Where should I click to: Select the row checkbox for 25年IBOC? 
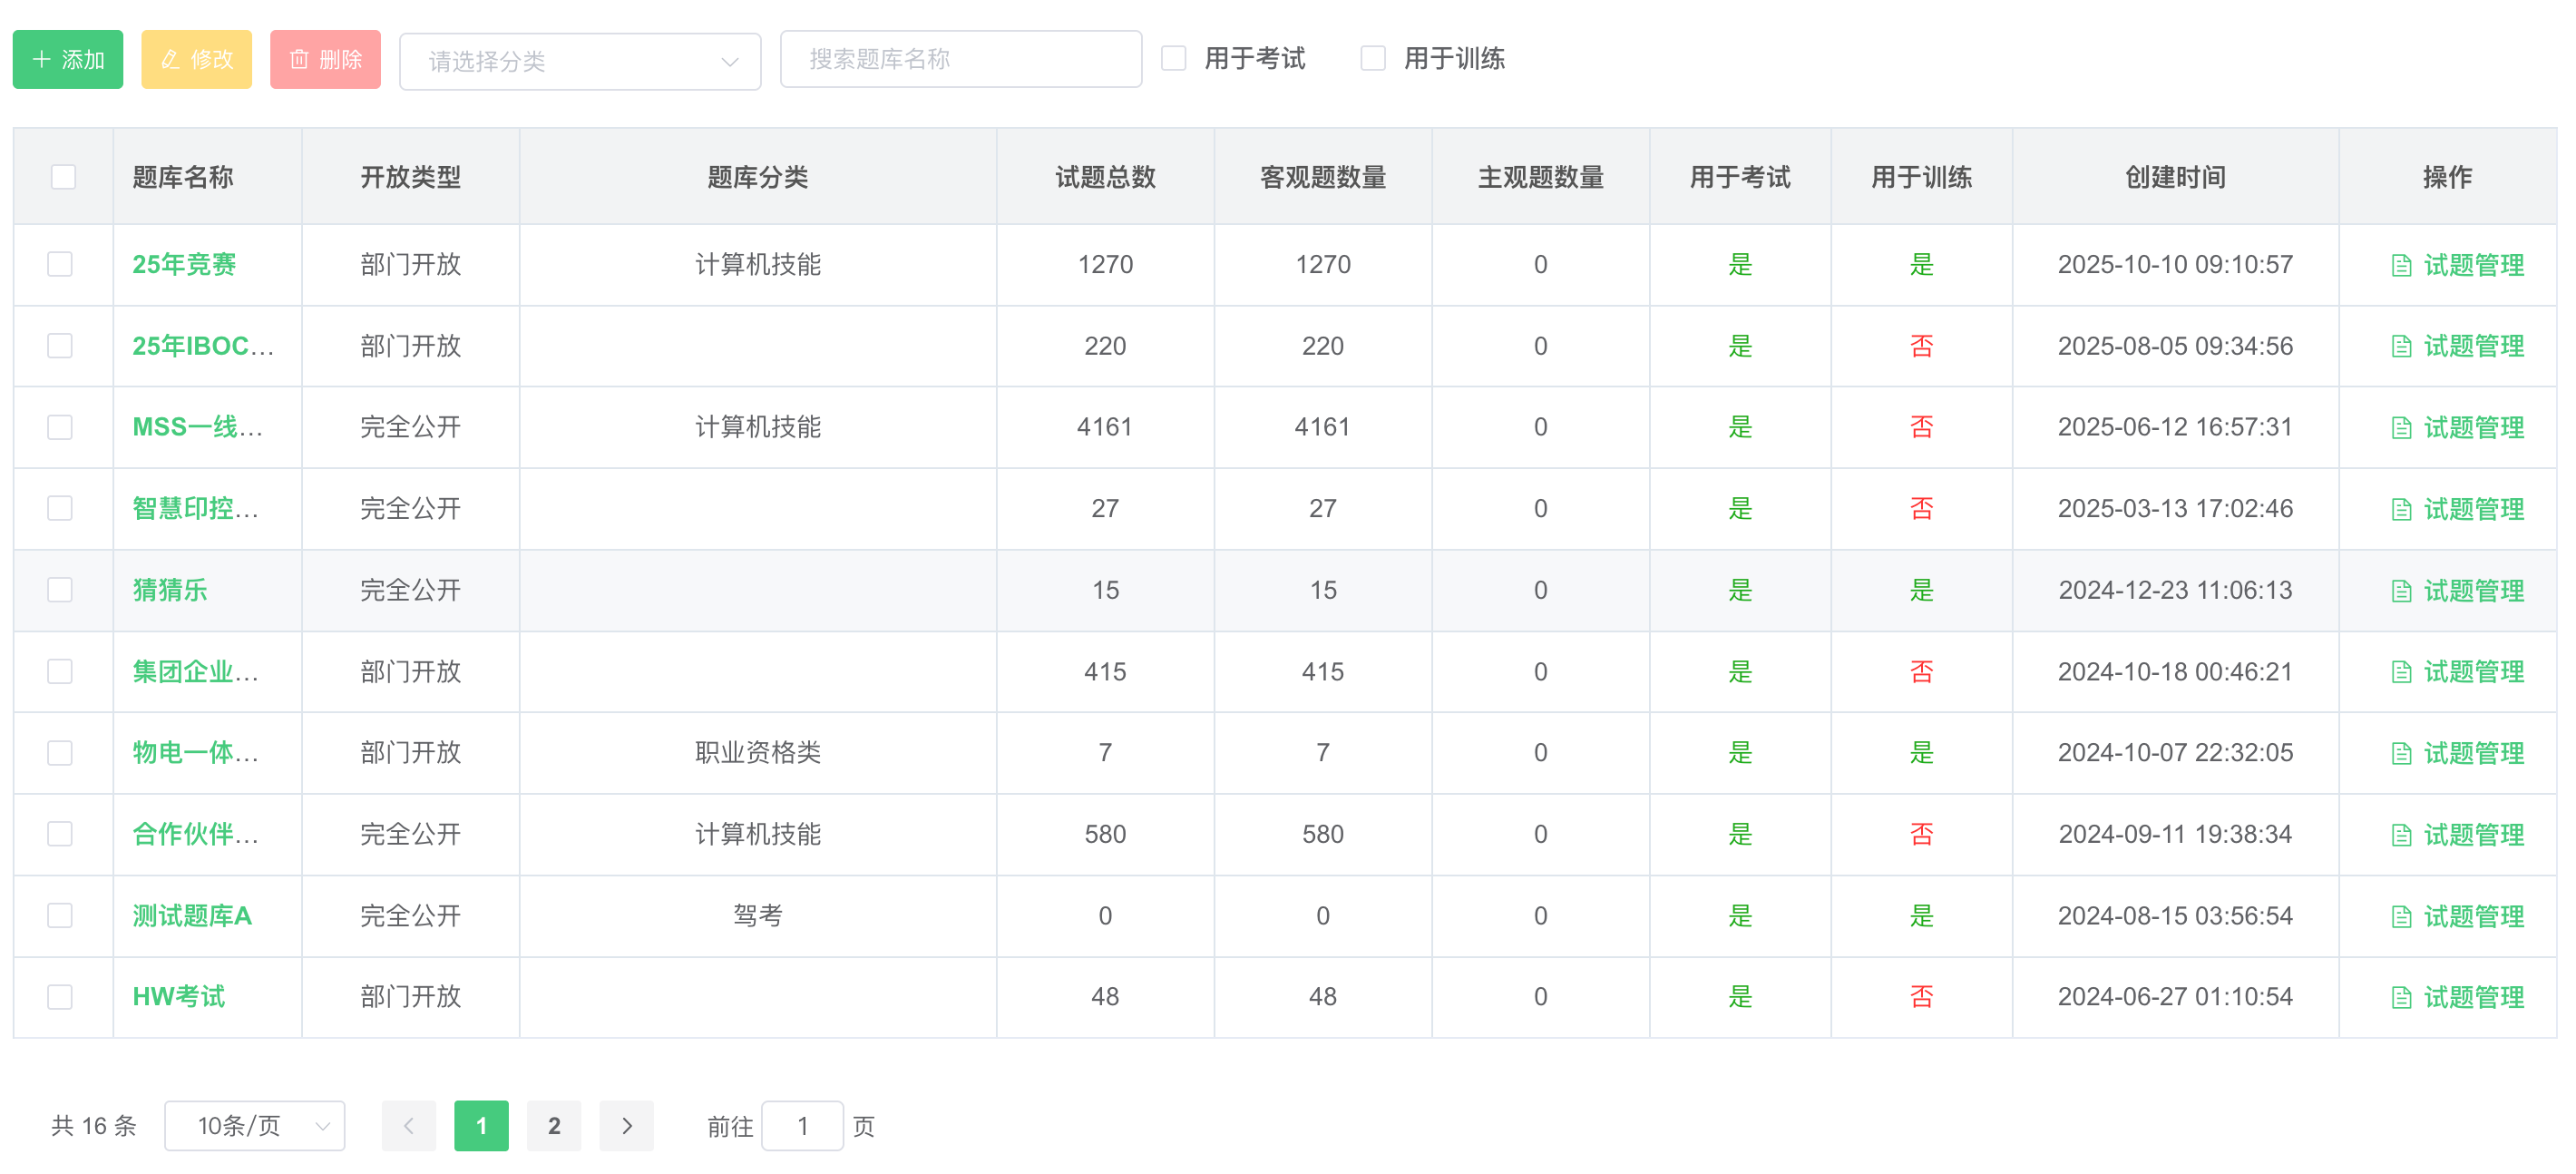tap(61, 346)
